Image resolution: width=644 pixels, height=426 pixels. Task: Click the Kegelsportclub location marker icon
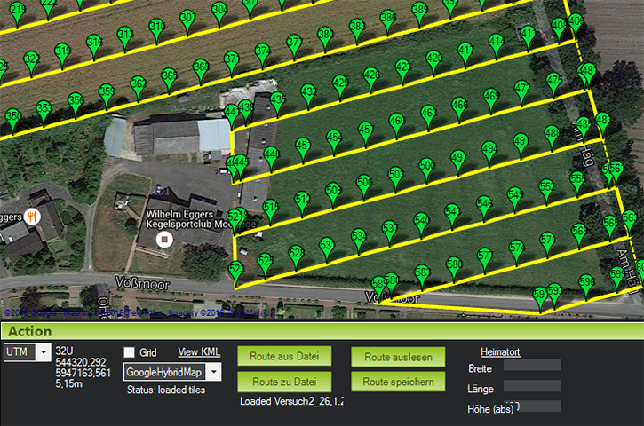pyautogui.click(x=163, y=240)
